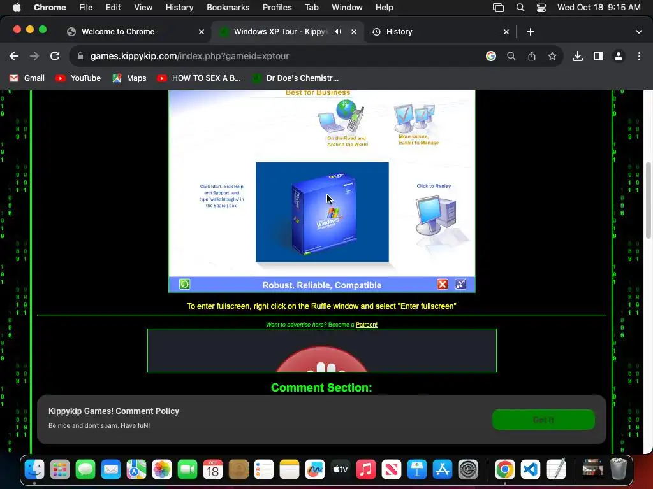Click the green replay icon in the tour bar
Image resolution: width=653 pixels, height=489 pixels.
184,285
